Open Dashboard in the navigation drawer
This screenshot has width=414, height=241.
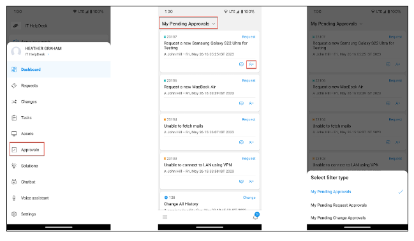[x=59, y=69]
